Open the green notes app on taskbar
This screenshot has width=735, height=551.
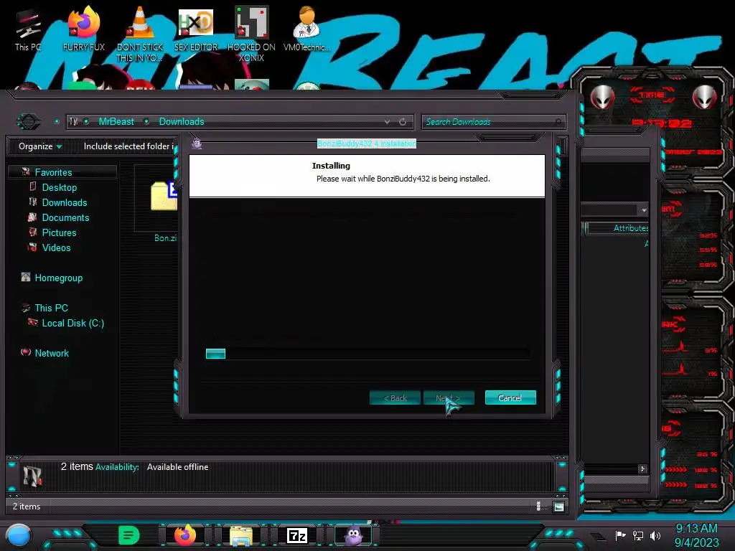129,535
